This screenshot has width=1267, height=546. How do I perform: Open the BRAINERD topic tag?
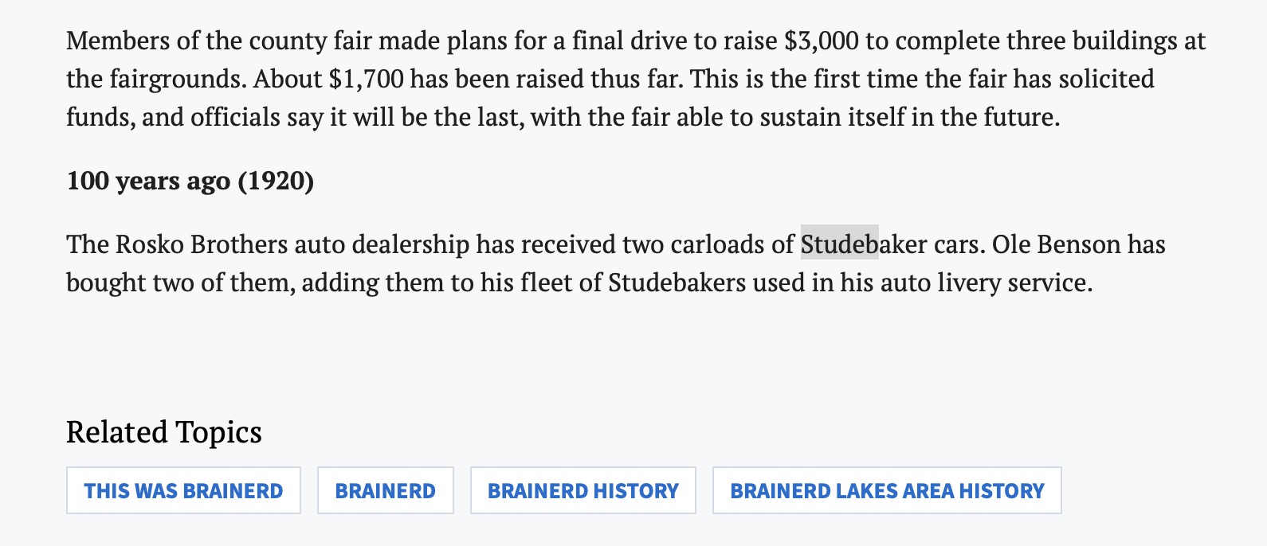(x=386, y=490)
